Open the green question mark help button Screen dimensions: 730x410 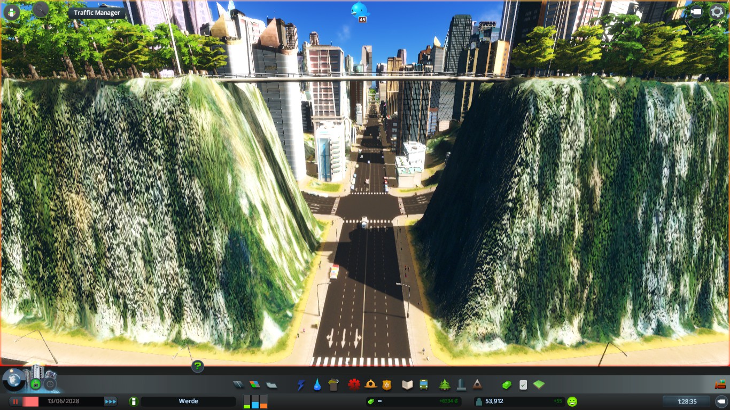(198, 366)
